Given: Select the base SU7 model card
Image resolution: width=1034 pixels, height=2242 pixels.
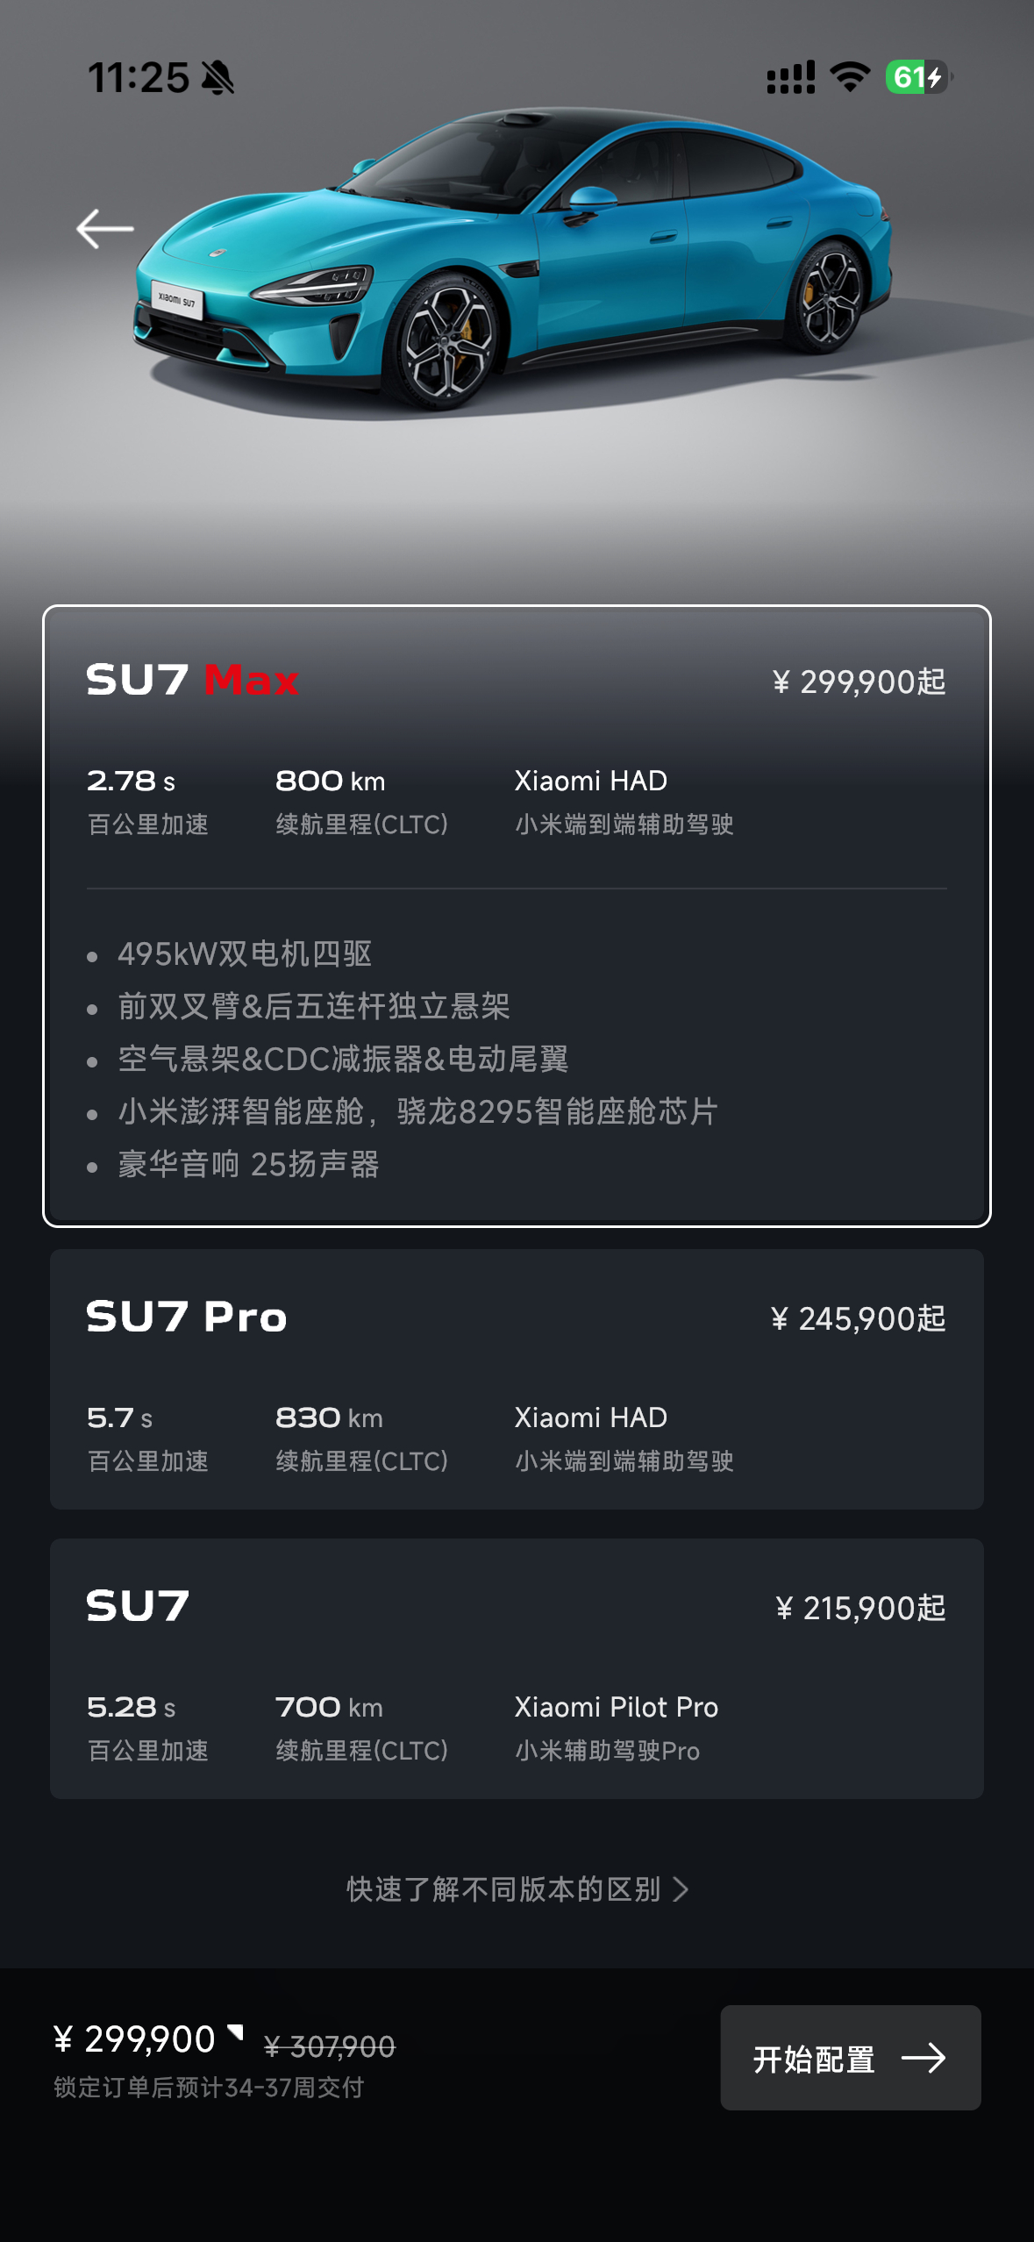Looking at the screenshot, I should (x=517, y=1668).
